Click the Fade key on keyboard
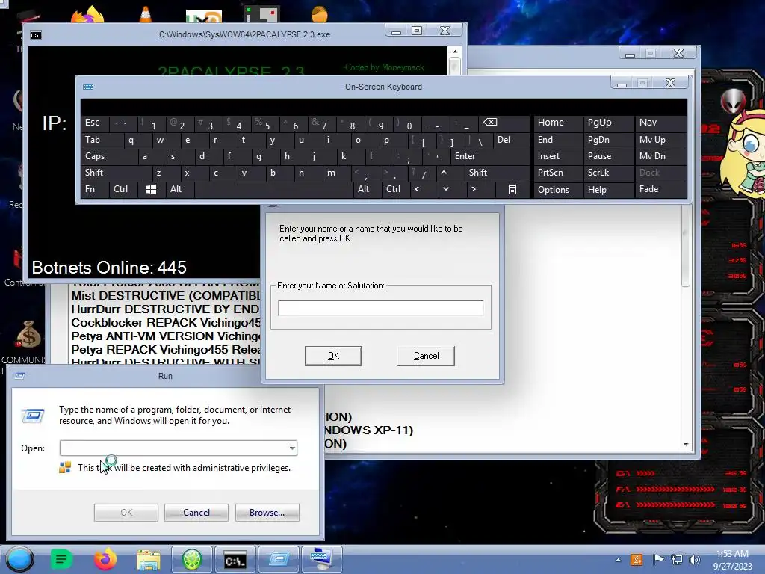Screen dimensions: 765x574 click(660, 189)
